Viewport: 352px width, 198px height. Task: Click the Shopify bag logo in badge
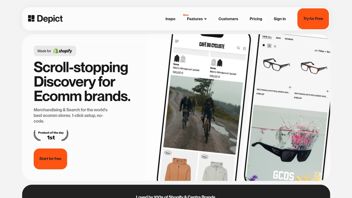pyautogui.click(x=55, y=51)
